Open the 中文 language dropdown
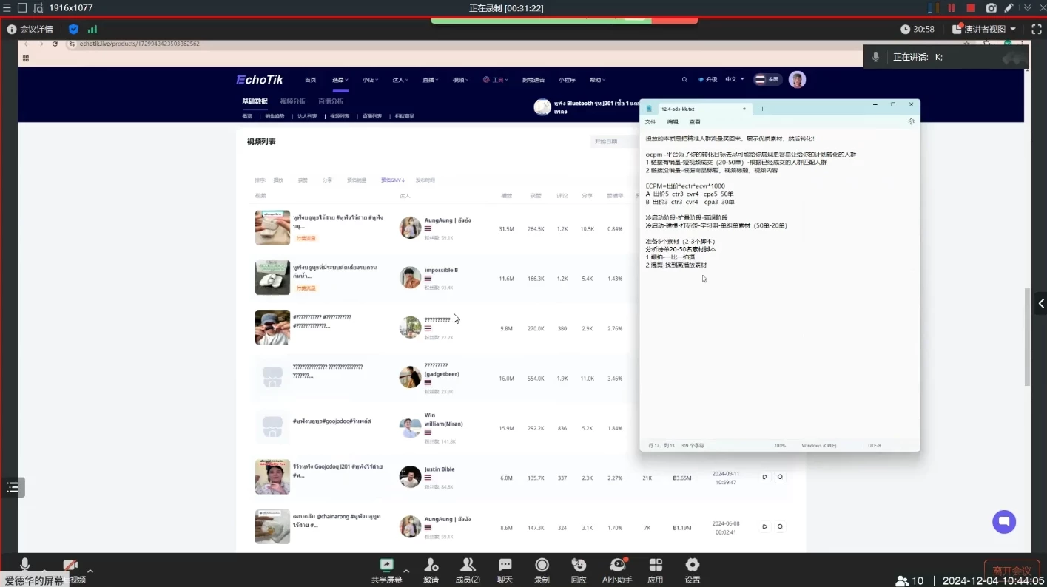This screenshot has width=1047, height=587. point(733,80)
